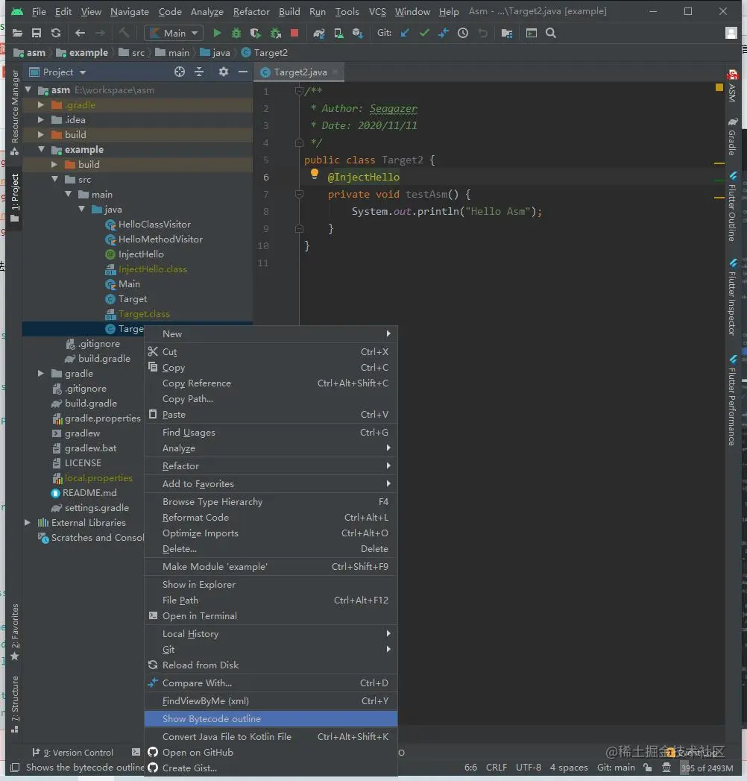Open the Version Control tool window

click(x=72, y=753)
